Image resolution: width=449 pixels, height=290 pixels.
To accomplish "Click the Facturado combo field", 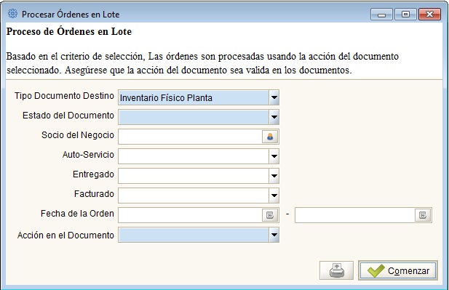I will point(194,196).
